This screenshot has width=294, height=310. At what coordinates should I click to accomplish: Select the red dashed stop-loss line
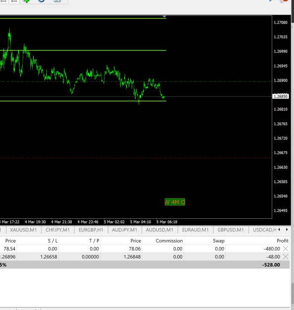pyautogui.click(x=136, y=158)
